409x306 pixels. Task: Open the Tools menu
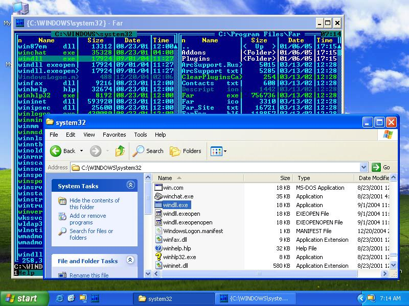[140, 135]
